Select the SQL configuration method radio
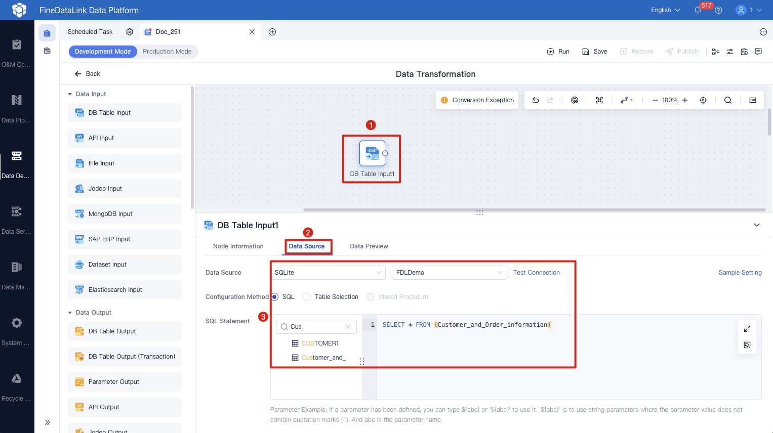This screenshot has height=433, width=773. click(275, 297)
